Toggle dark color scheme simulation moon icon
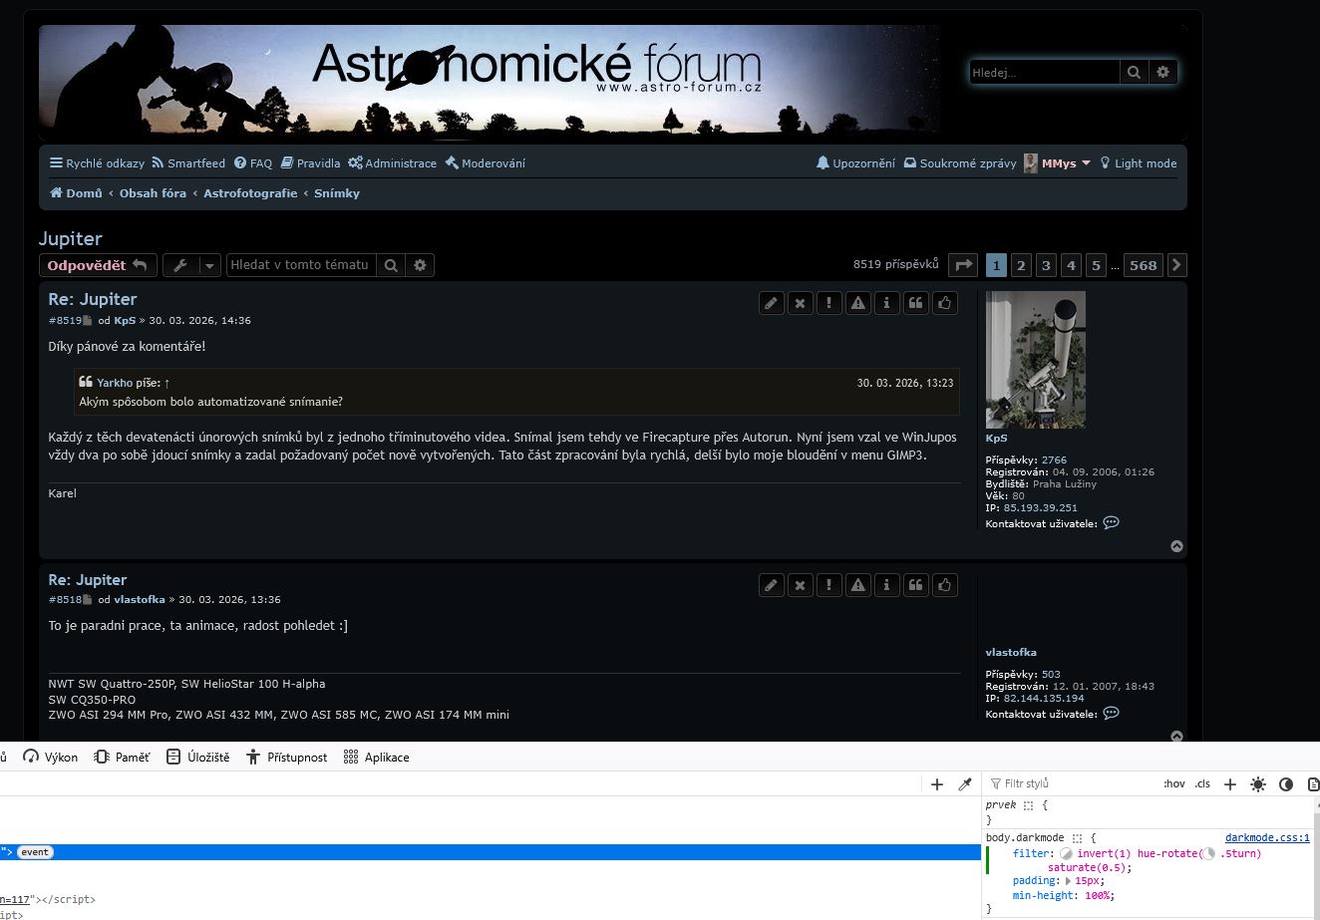Viewport: 1320px width, 920px height. tap(1286, 784)
